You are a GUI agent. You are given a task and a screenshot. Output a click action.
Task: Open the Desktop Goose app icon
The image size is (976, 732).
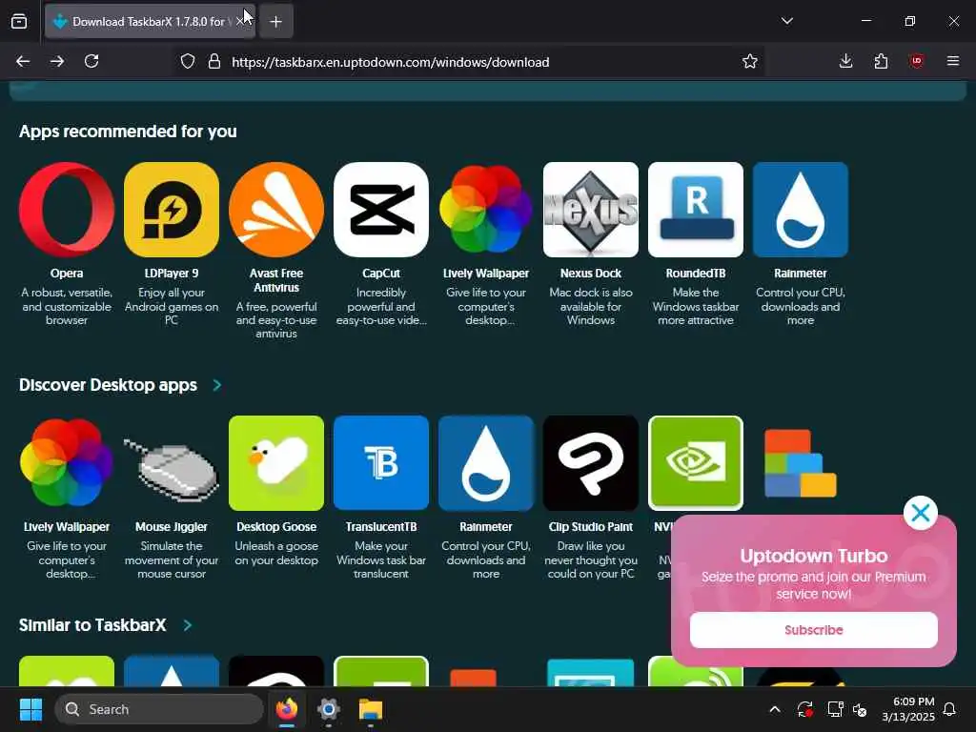click(276, 463)
